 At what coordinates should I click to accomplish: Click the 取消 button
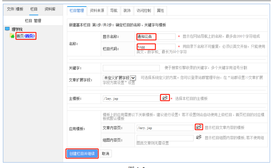coord(105,154)
